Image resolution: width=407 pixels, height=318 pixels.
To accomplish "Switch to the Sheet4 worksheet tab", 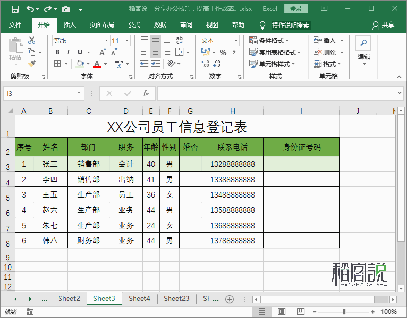I will coord(139,298).
